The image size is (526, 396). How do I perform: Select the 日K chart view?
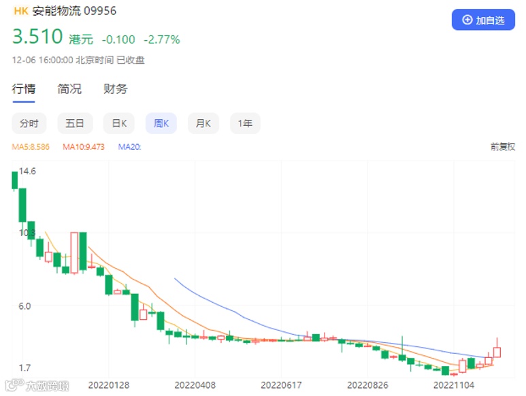pos(119,123)
